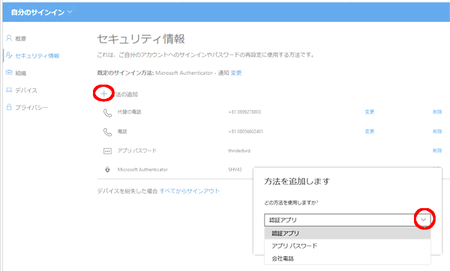This screenshot has width=450, height=271.
Task: Click the すべてからサインアウト link
Action: click(x=190, y=191)
